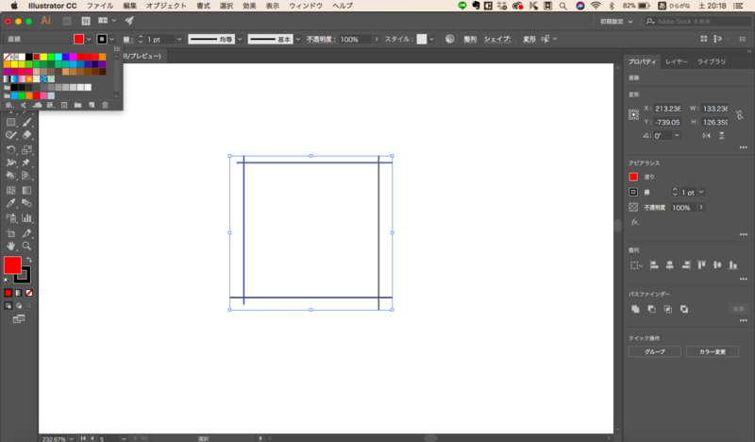Open stroke weight dropdown in control bar
The image size is (755, 442).
[179, 39]
